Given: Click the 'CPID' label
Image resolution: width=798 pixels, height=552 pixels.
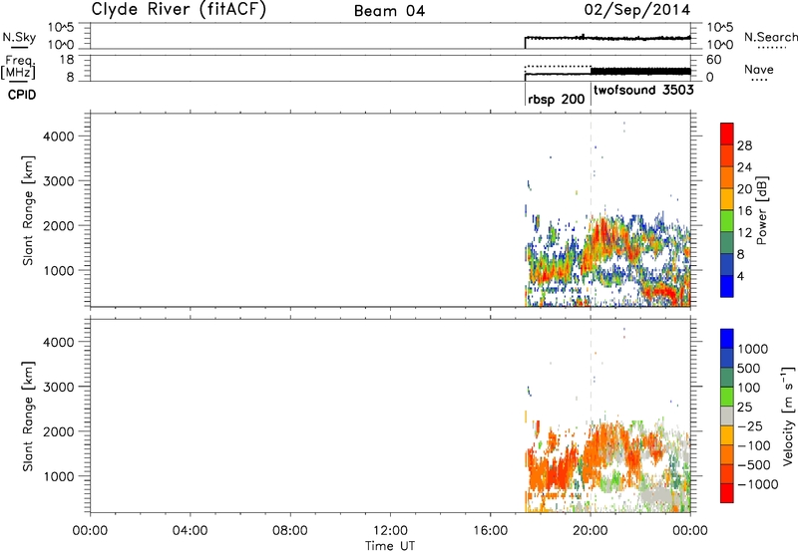Looking at the screenshot, I should (22, 95).
